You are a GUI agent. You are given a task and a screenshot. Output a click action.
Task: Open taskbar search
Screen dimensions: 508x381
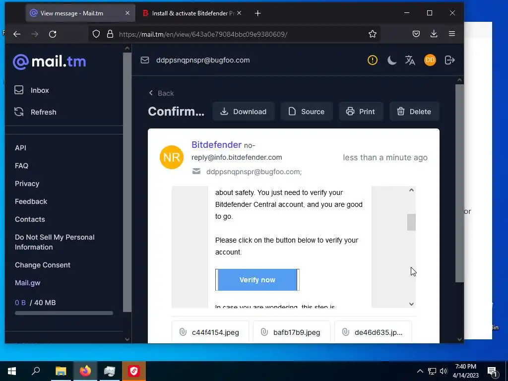coord(36,371)
